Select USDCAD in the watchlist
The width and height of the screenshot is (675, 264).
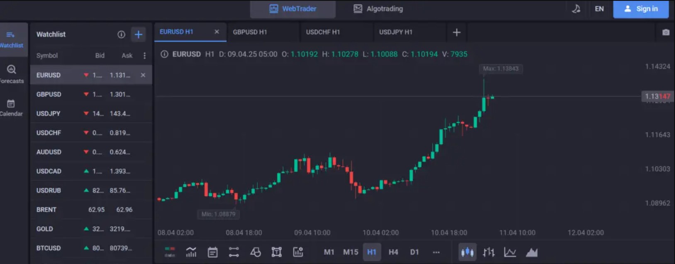91,171
